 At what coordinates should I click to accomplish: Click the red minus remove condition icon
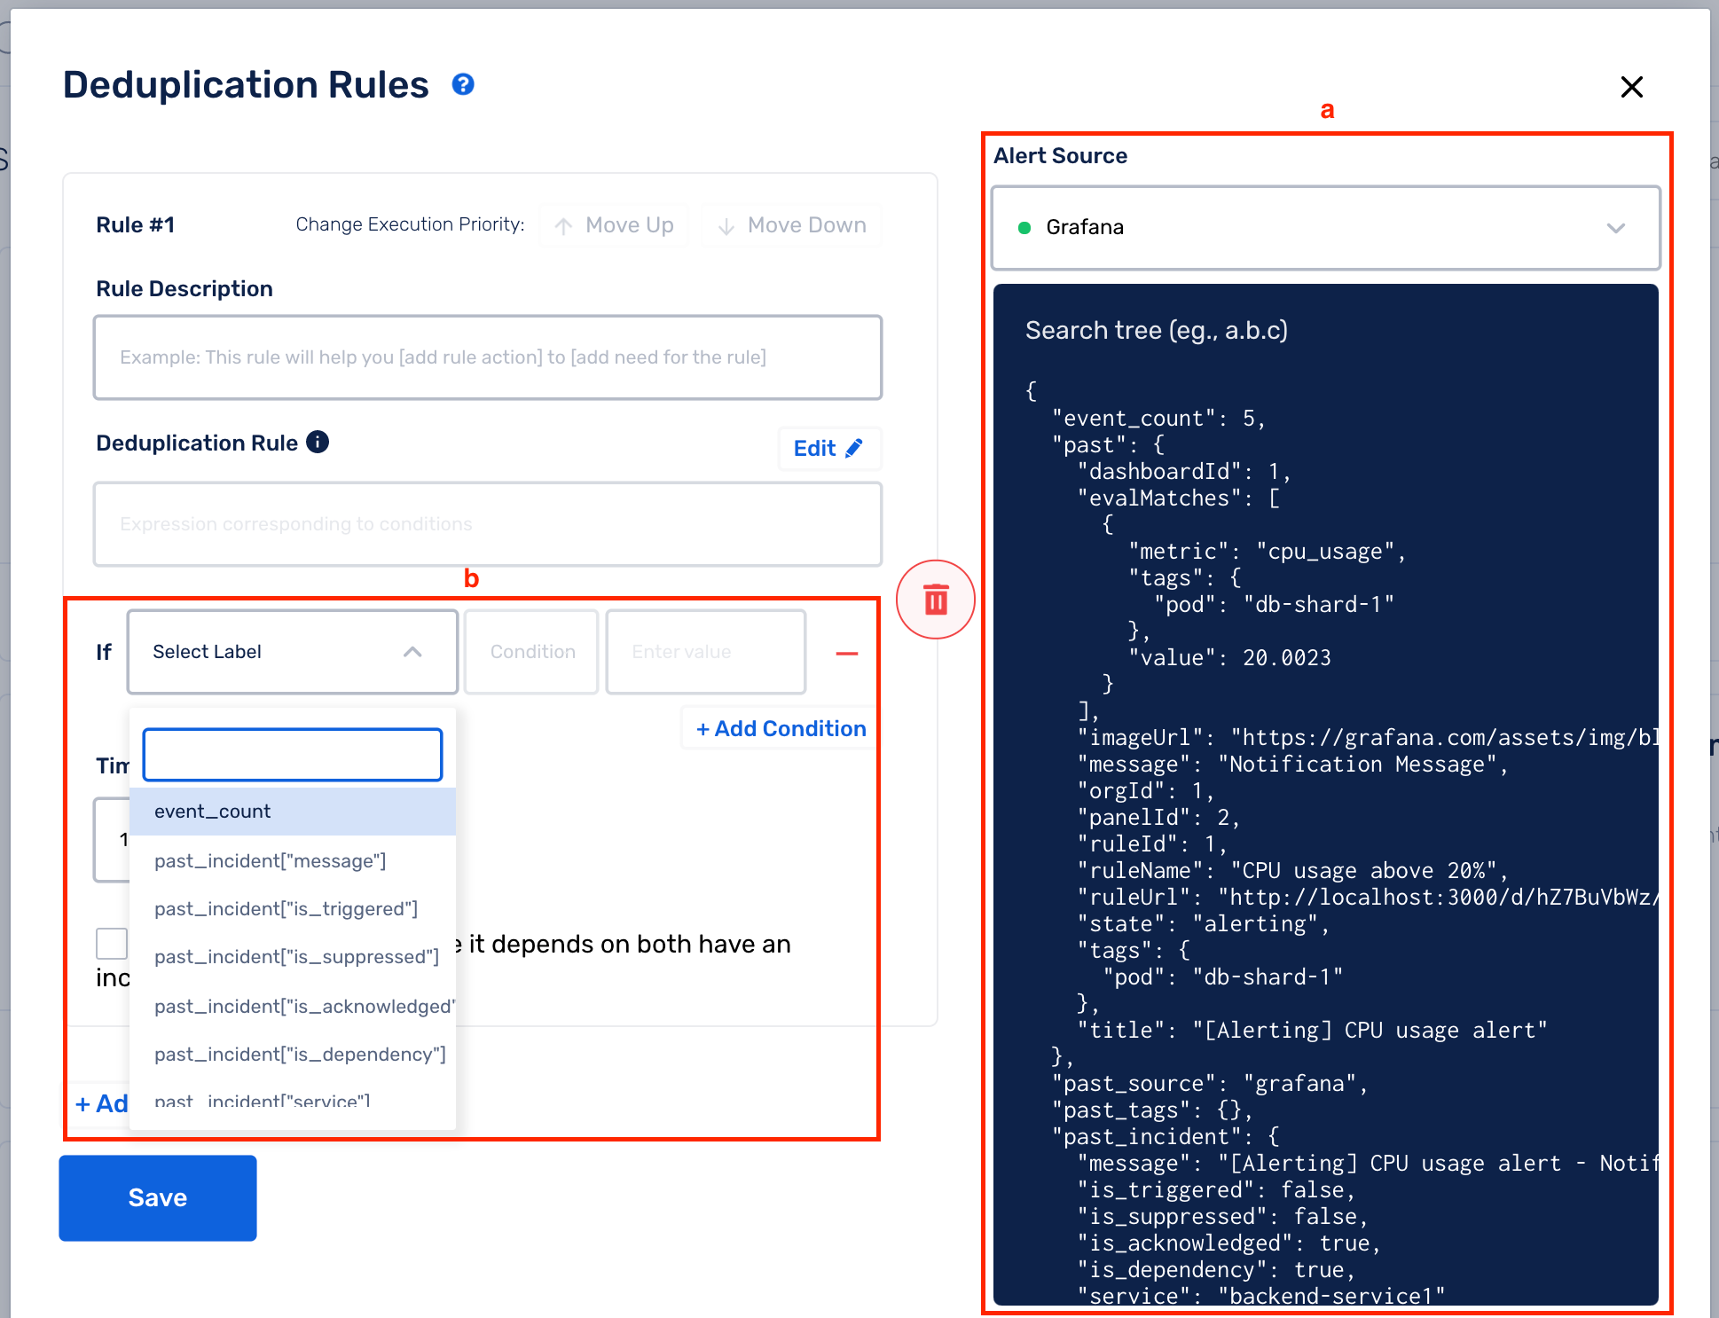click(x=847, y=654)
